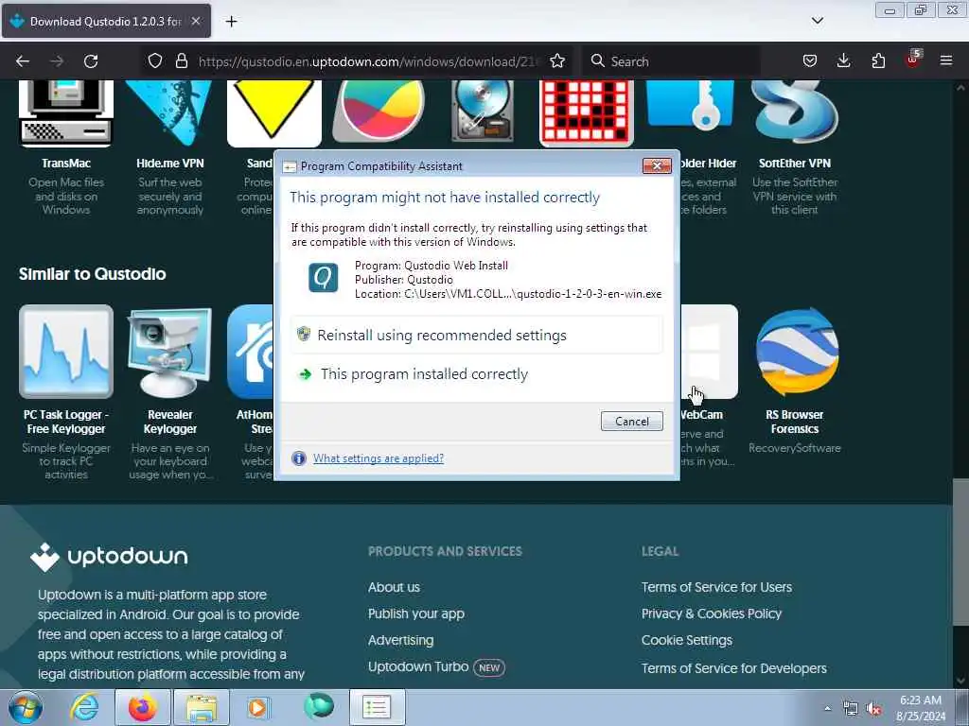Click the uptodown footer logo
Viewport: 969px width, 726px height.
109,557
